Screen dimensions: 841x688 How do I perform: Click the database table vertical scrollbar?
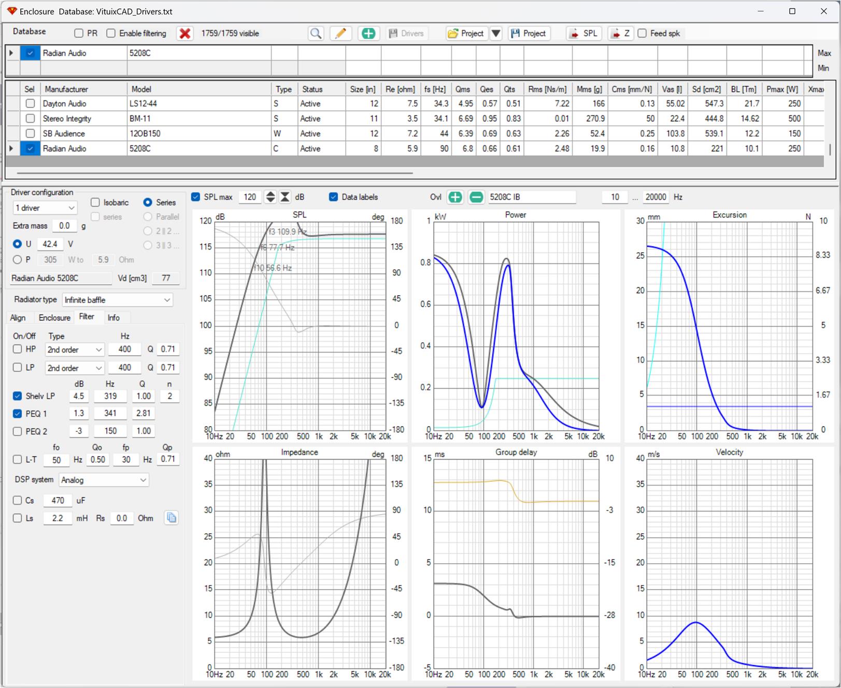pyautogui.click(x=830, y=149)
